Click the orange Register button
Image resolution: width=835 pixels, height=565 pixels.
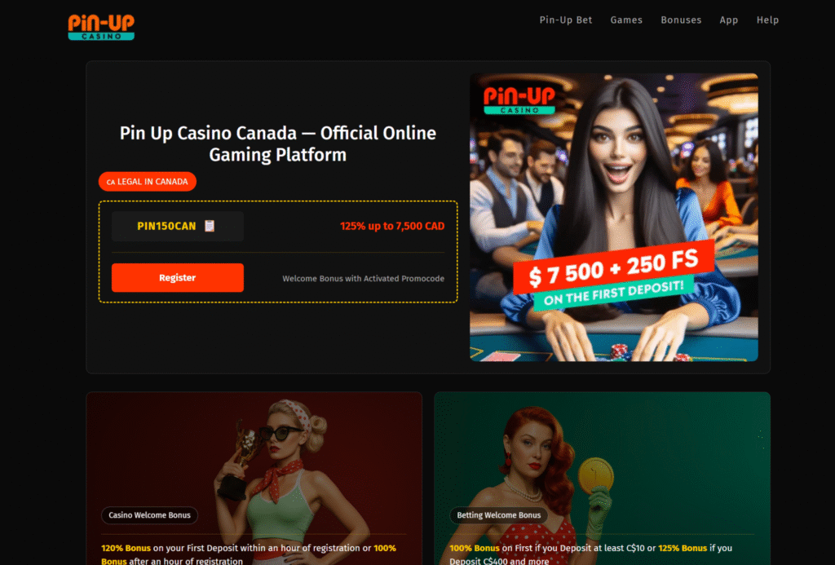pos(177,277)
